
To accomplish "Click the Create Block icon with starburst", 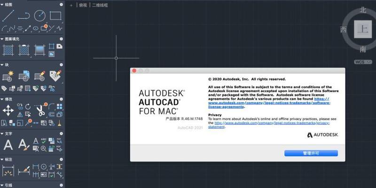I will click(8, 76).
